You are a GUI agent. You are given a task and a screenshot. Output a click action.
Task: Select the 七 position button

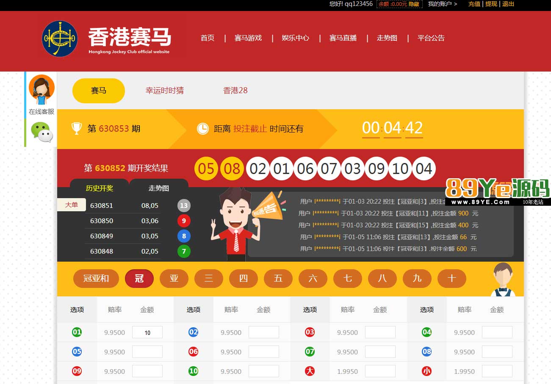pyautogui.click(x=348, y=279)
